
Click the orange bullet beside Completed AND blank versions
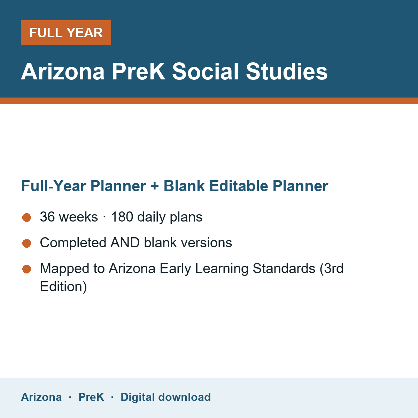[x=27, y=243]
